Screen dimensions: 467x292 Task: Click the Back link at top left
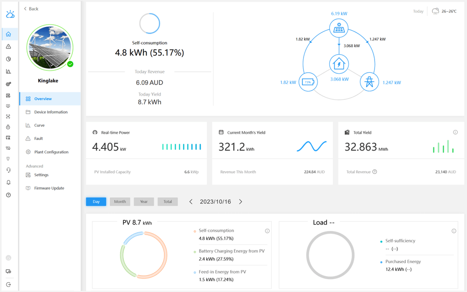30,8
